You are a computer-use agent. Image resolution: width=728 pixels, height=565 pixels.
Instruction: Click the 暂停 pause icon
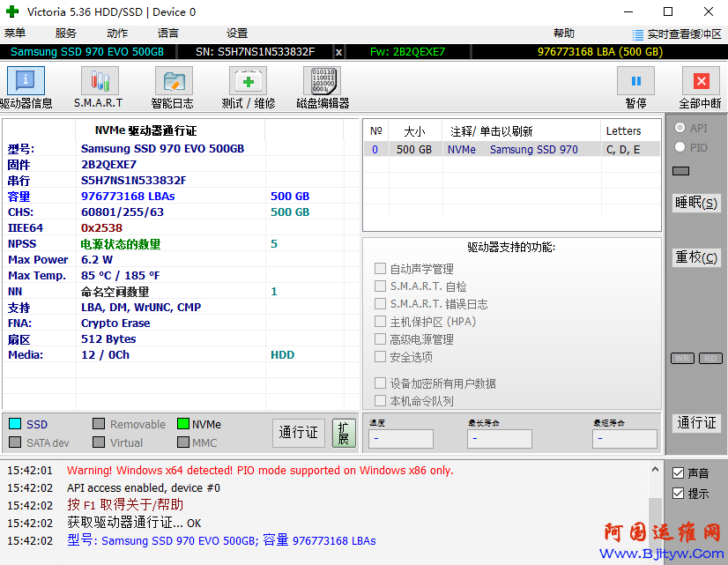tap(635, 82)
